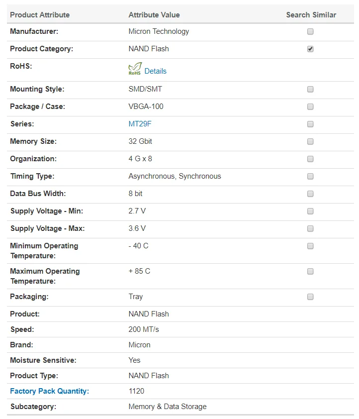
Task: Open the MT29F series link
Action: [x=140, y=124]
